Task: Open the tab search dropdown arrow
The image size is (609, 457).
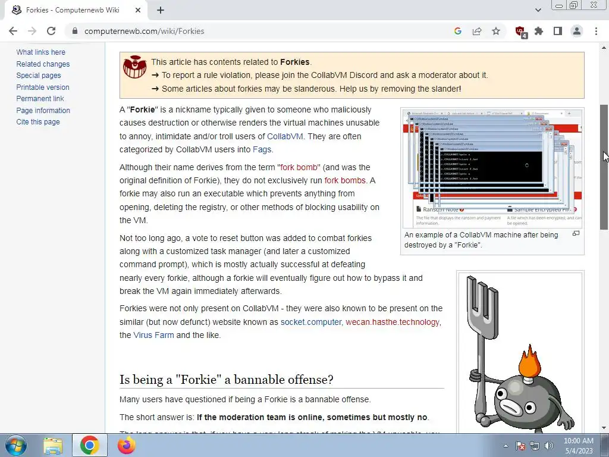Action: [538, 10]
